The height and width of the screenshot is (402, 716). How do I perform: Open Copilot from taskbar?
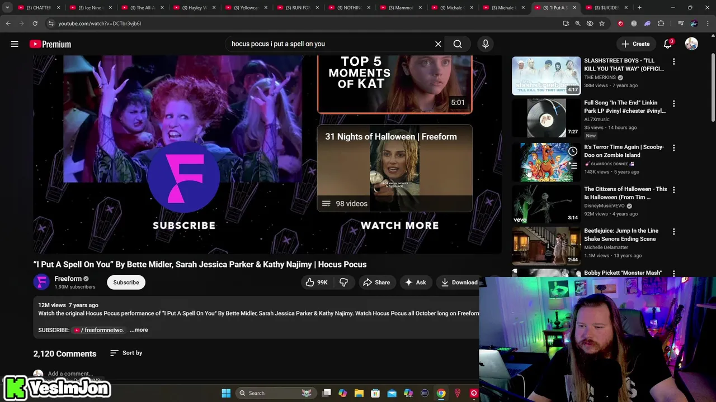point(343,393)
